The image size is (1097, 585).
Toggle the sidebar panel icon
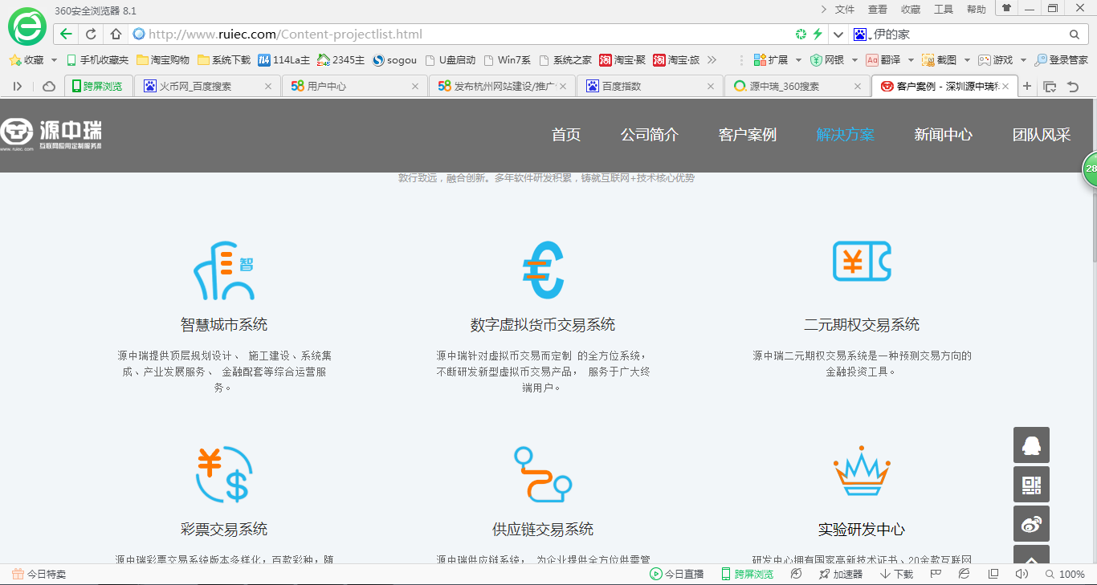click(x=18, y=86)
